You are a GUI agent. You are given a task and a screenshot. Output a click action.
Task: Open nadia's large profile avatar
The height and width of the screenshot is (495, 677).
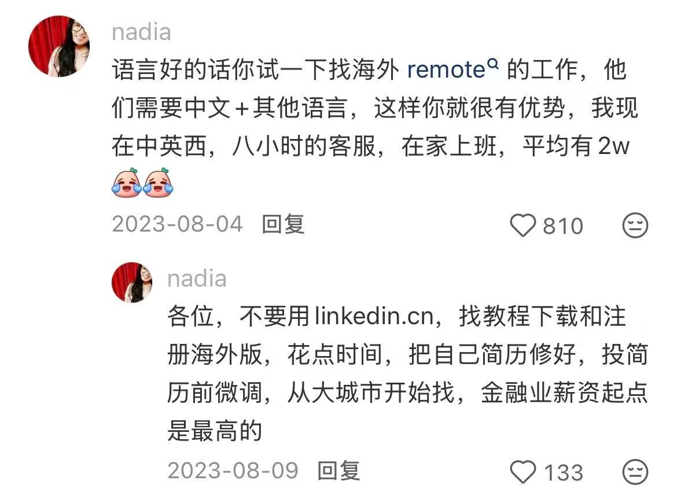59,46
